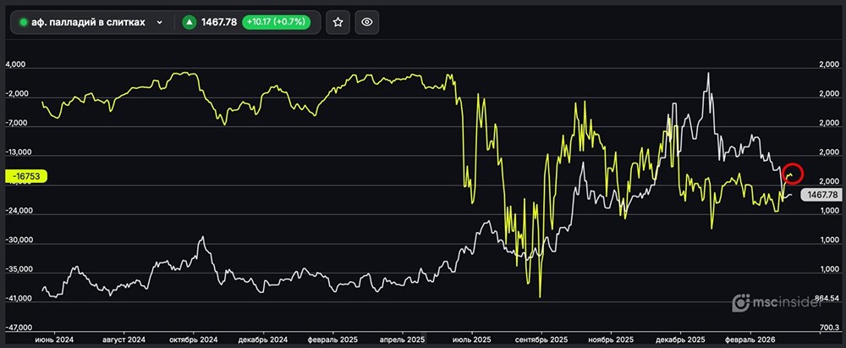
Task: Click the декабрь 2025 date label
Action: click(x=681, y=340)
